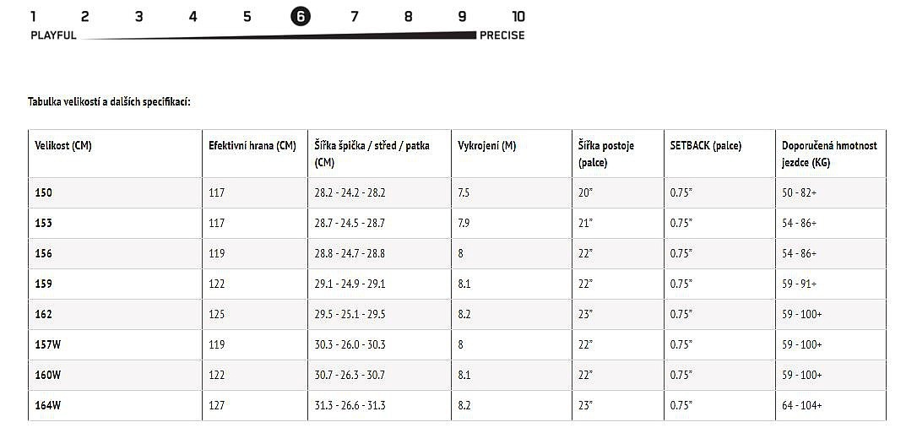Click the Šířka postoje (palce) header

[606, 154]
